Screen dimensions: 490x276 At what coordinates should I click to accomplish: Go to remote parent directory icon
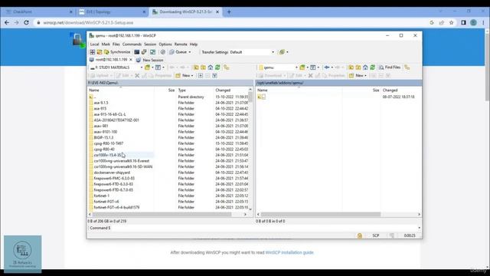click(351, 67)
